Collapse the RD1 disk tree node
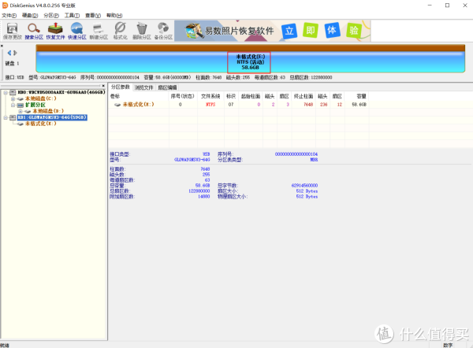Viewport: 473px width, 348px height. click(6, 117)
